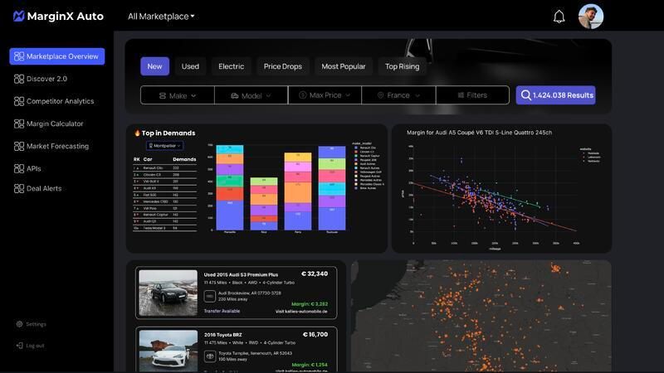Expand the Make dropdown chevron
This screenshot has width=664, height=373.
coord(193,95)
